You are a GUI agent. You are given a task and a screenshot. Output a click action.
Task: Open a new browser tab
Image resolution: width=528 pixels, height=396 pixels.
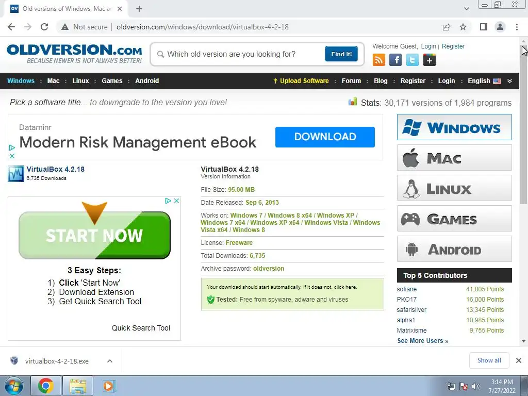[x=139, y=9]
